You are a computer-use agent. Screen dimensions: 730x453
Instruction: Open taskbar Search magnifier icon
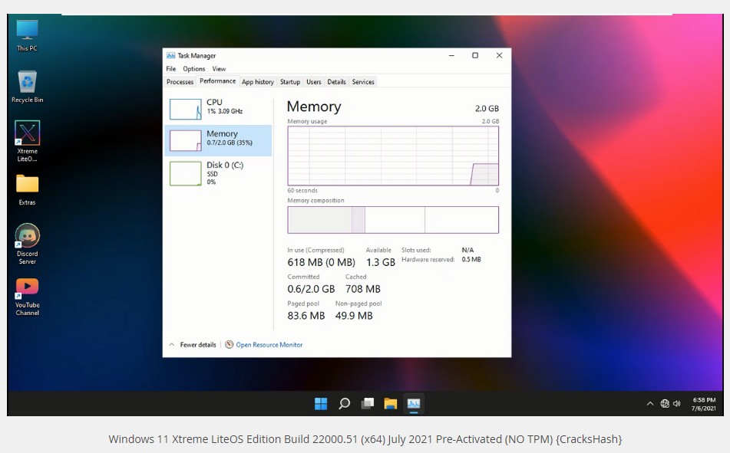click(344, 403)
